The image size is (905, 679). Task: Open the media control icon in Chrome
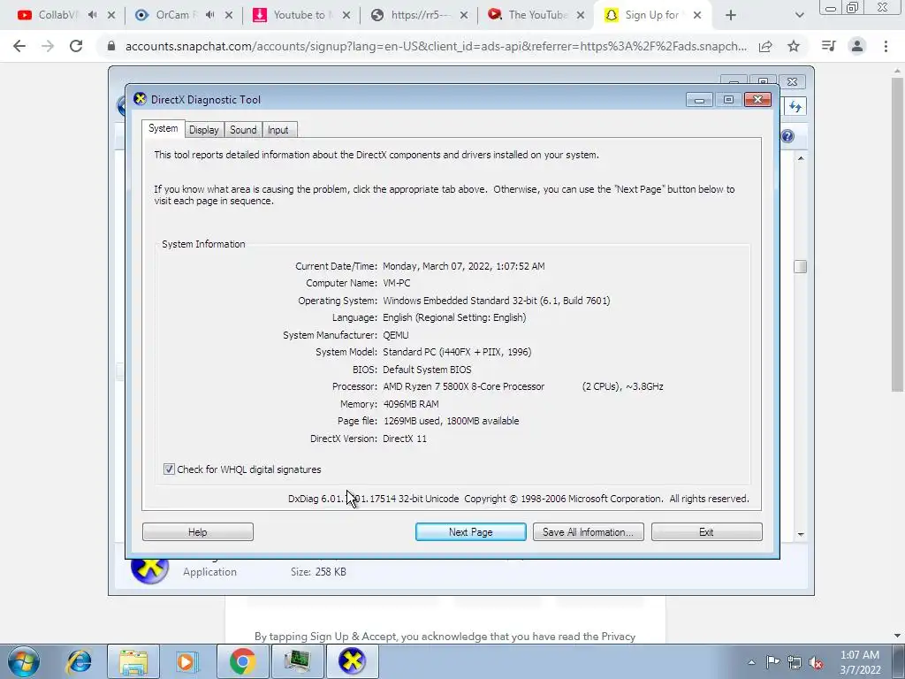pos(829,46)
